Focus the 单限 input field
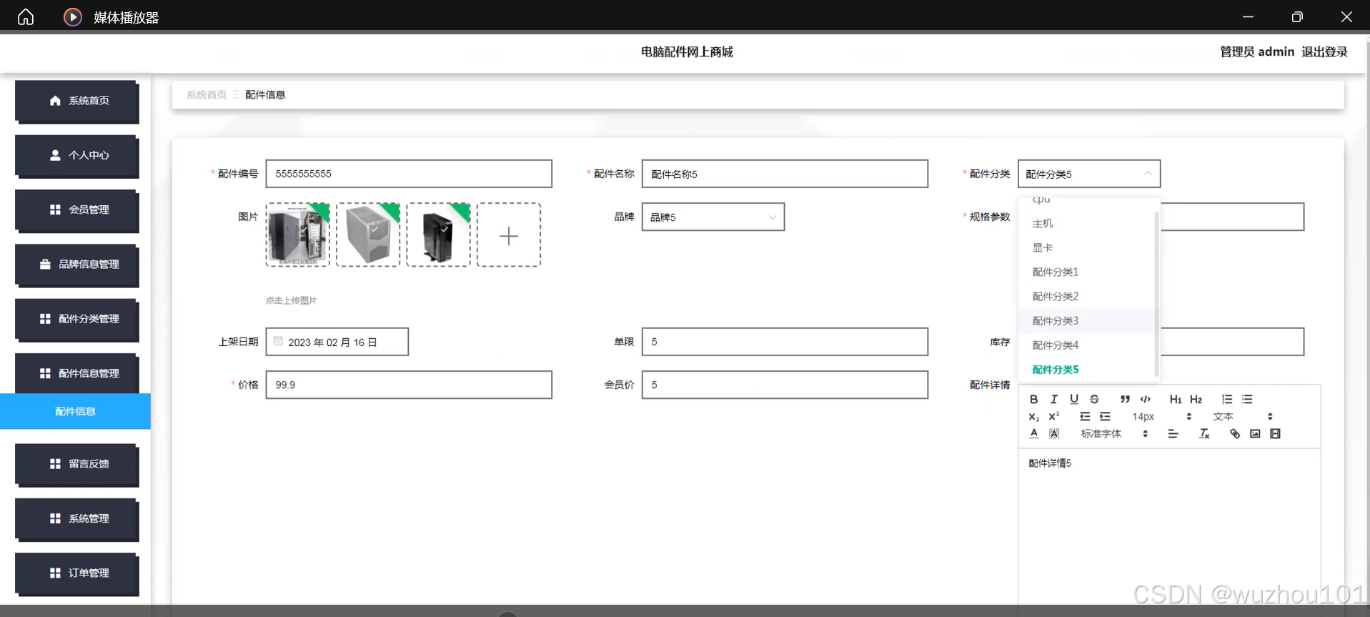 tap(785, 342)
